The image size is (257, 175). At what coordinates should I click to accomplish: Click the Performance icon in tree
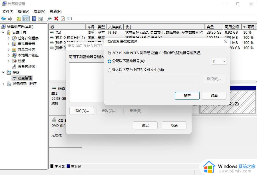coord(14,61)
